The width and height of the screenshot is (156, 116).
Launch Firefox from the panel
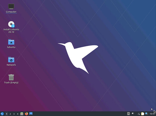pos(27,114)
